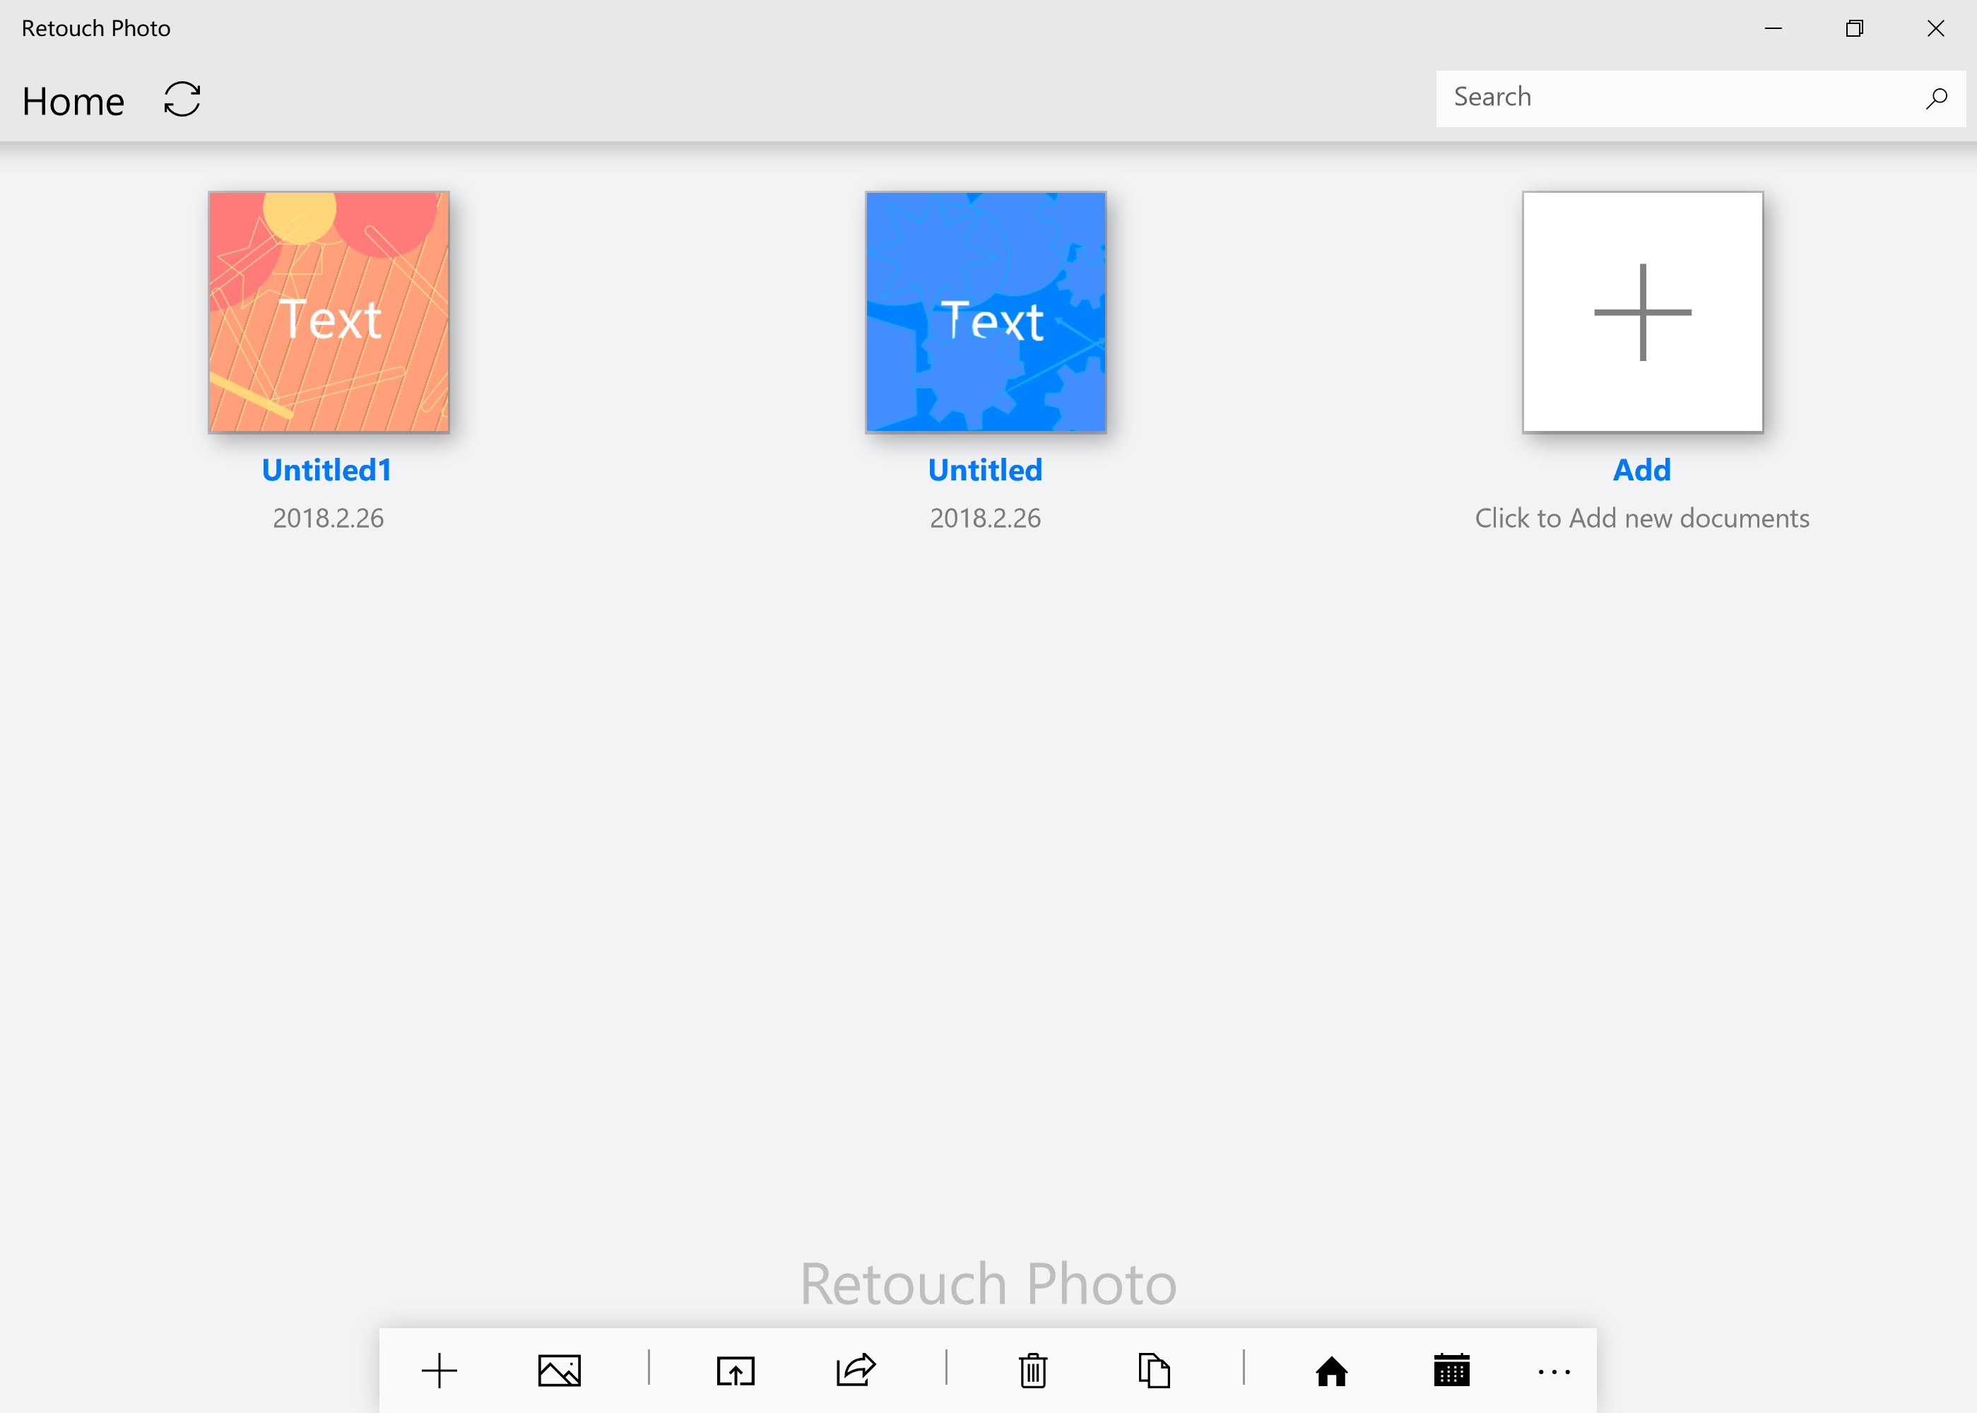Click the large Add new document tile
1977x1413 pixels.
tap(1642, 312)
